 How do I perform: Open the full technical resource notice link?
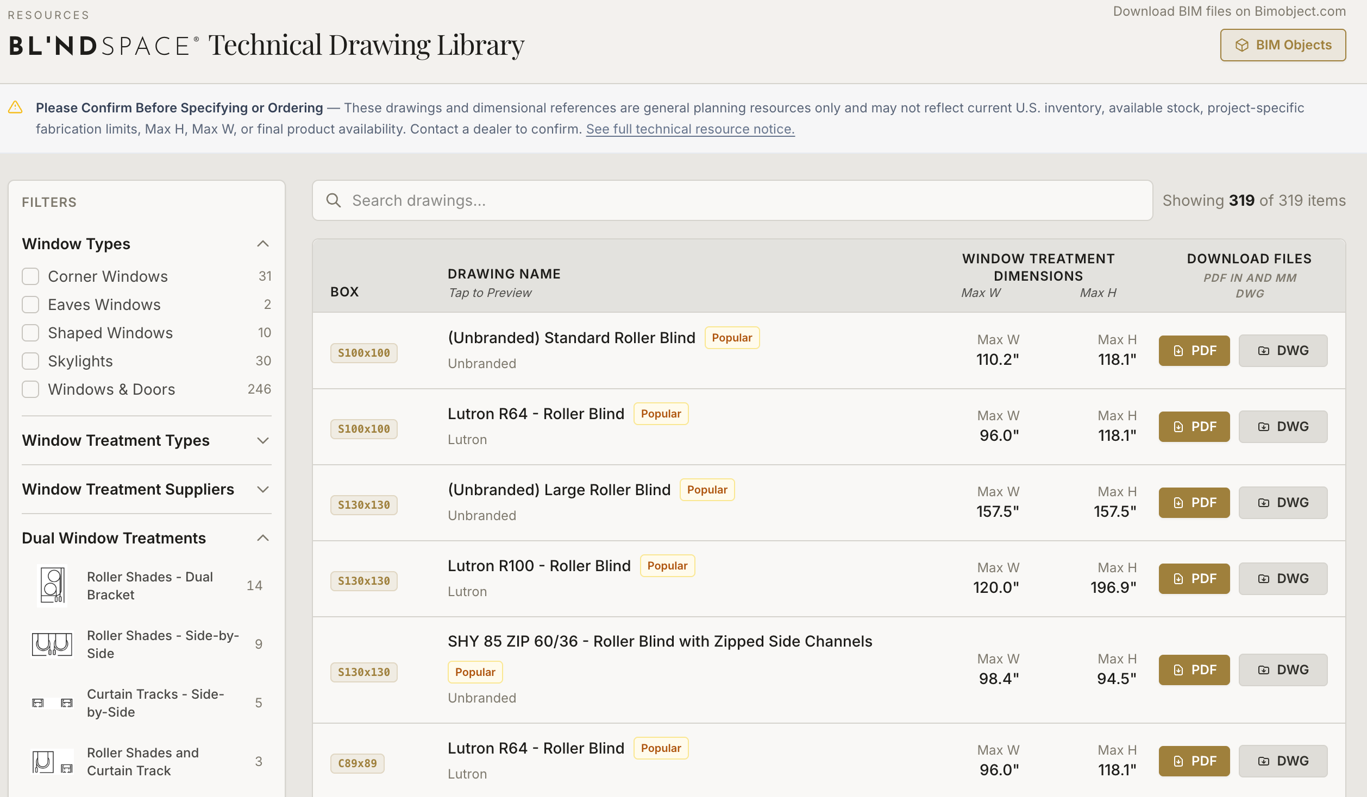pyautogui.click(x=690, y=129)
